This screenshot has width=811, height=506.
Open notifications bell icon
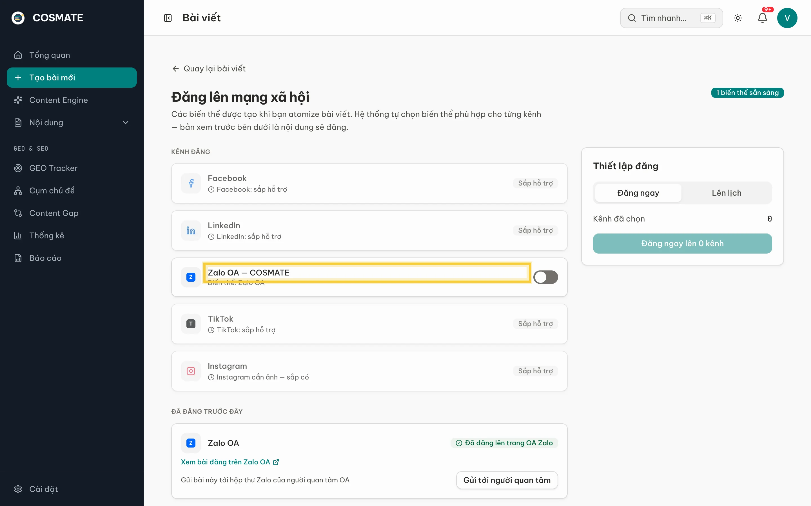click(762, 18)
